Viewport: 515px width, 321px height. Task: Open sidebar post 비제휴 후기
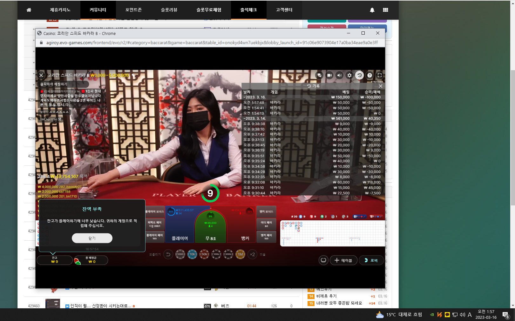click(x=326, y=296)
